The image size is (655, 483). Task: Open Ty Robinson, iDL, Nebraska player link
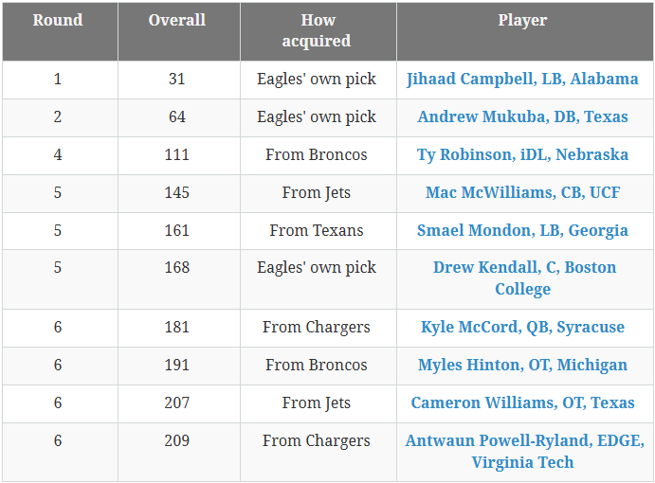(x=522, y=155)
